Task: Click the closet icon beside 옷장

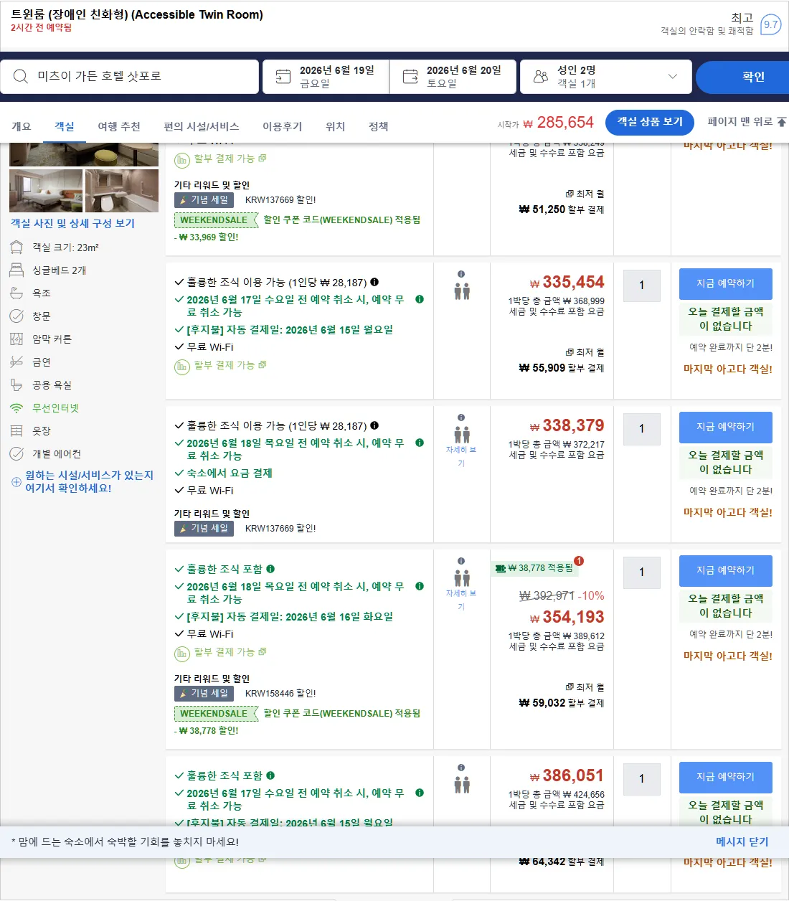Action: [16, 431]
